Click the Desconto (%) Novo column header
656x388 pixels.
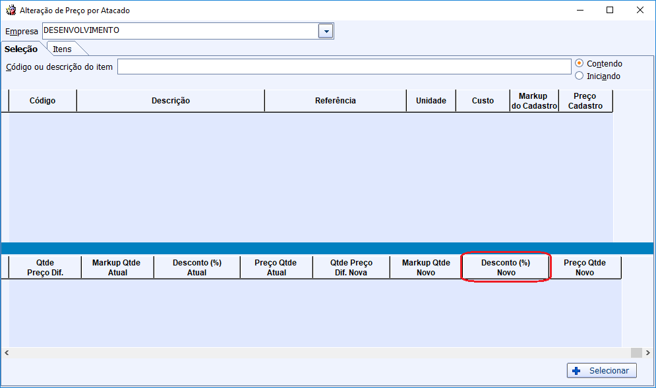point(506,267)
